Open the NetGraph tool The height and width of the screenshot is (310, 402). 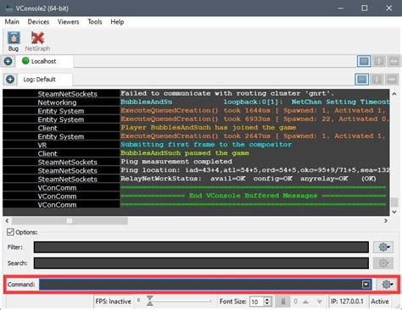(37, 42)
